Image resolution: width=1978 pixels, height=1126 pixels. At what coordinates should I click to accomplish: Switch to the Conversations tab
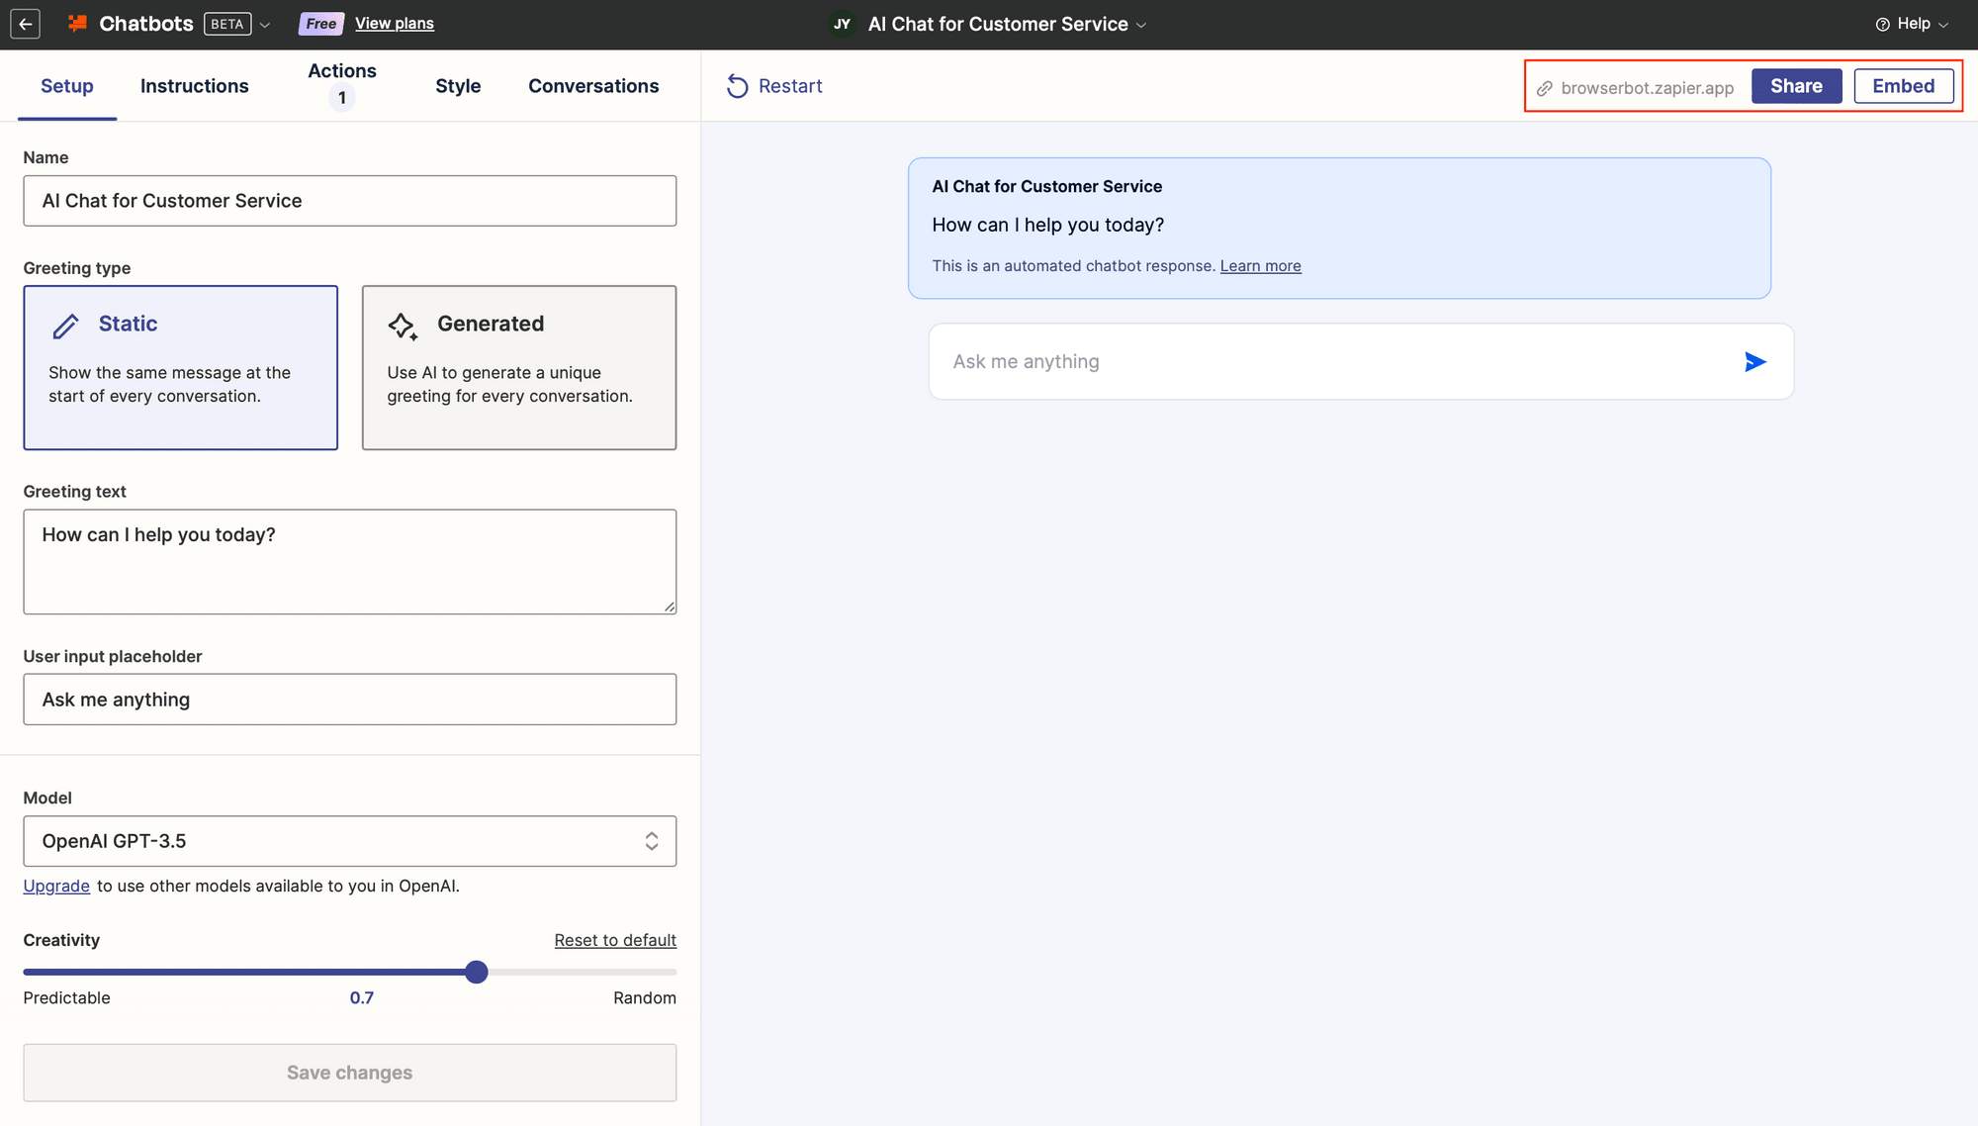click(593, 86)
